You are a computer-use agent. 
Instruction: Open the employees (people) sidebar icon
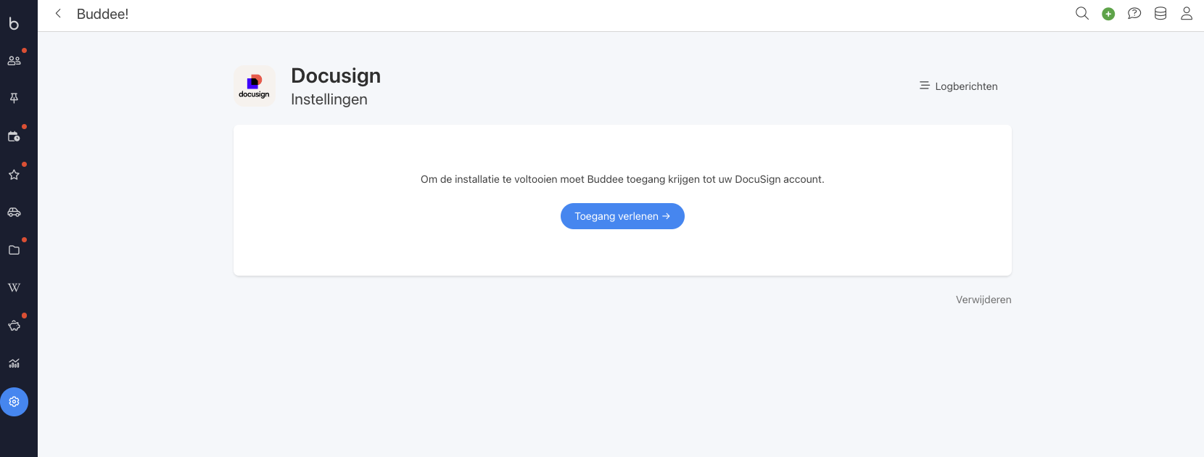pyautogui.click(x=14, y=61)
